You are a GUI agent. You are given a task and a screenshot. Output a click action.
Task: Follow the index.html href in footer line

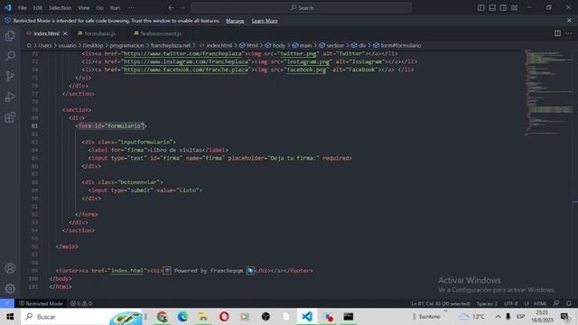click(127, 271)
